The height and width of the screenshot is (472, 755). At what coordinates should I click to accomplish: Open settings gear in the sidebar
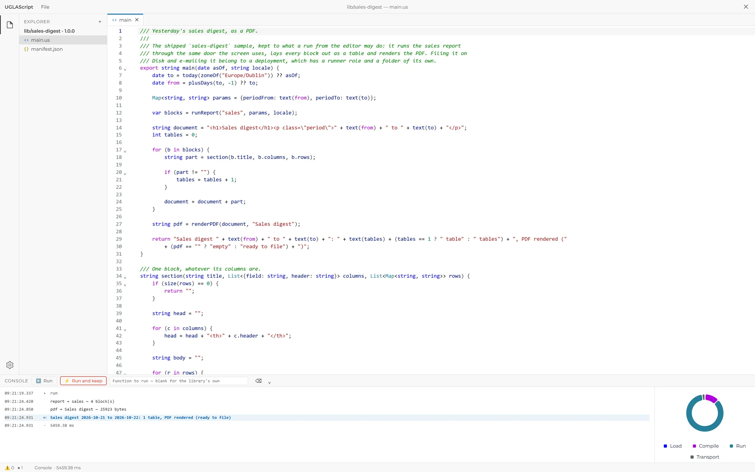[x=10, y=365]
